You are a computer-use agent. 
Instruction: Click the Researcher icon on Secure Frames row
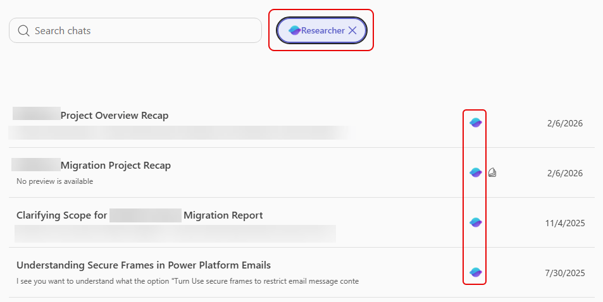point(476,272)
